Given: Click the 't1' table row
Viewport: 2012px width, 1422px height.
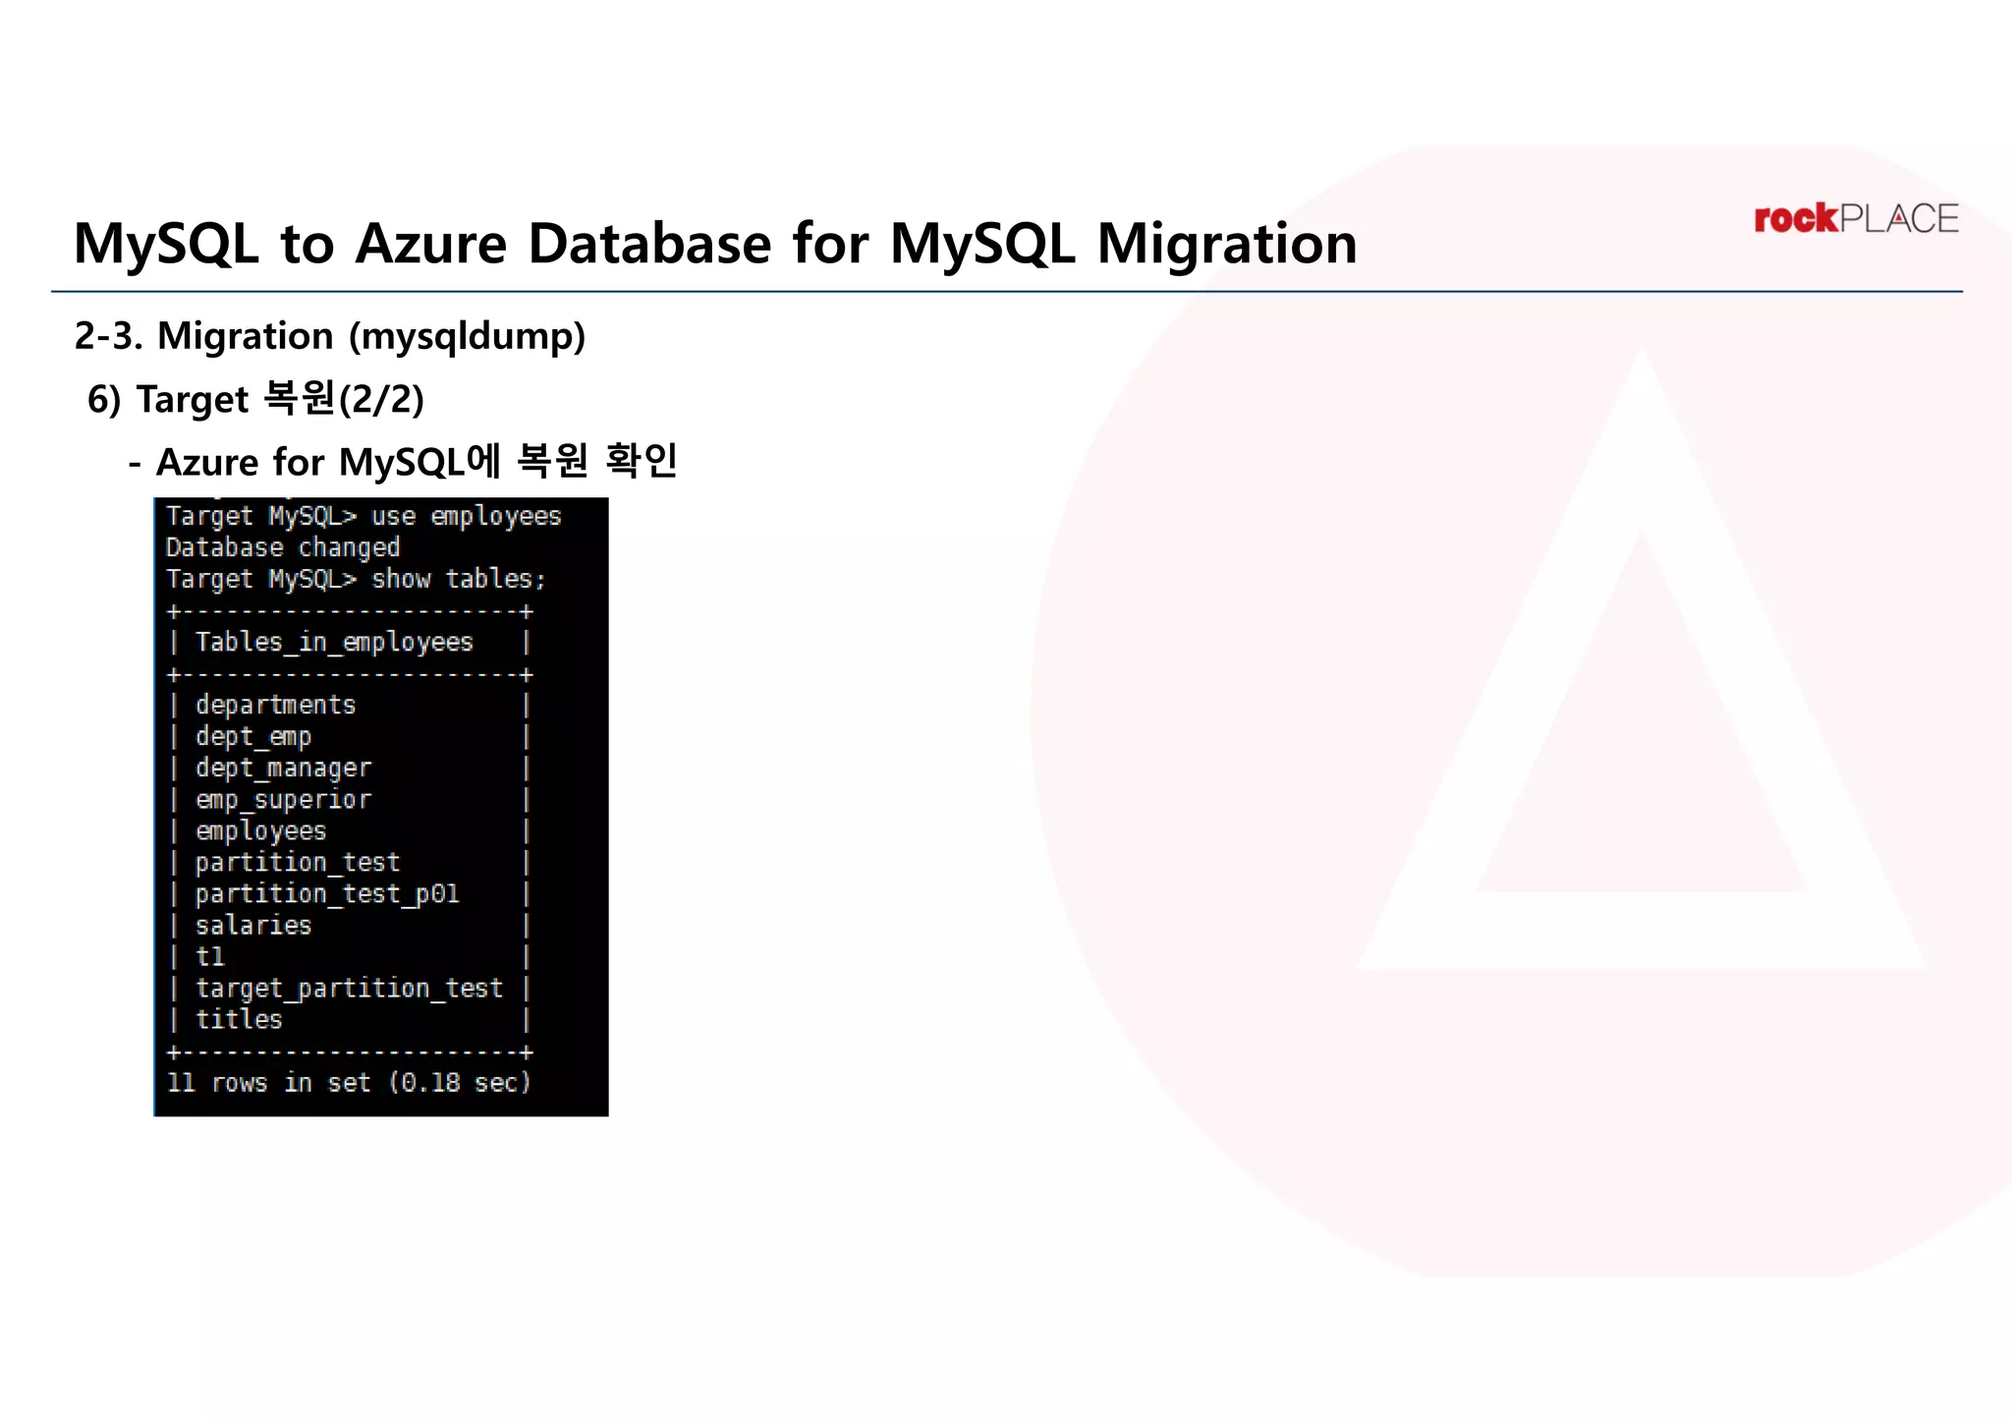Looking at the screenshot, I should pyautogui.click(x=350, y=956).
